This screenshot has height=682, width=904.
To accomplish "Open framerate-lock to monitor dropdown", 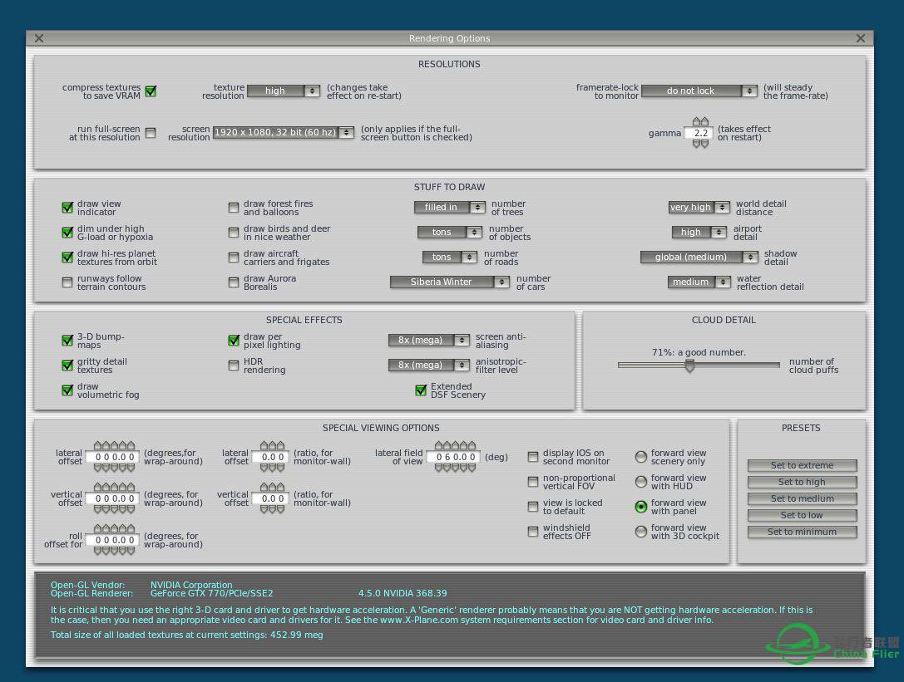I will [x=699, y=91].
